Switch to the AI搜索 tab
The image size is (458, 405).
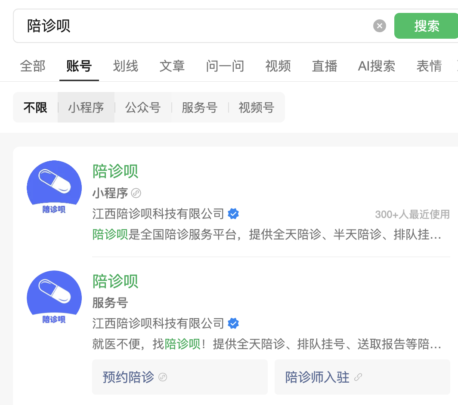tap(377, 66)
